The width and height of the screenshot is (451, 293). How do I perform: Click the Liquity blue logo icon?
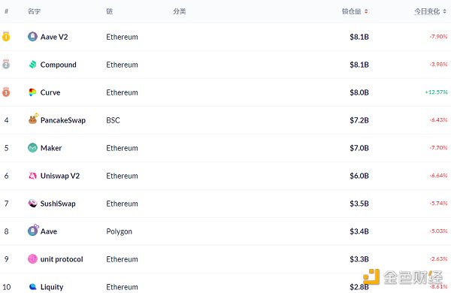(32, 287)
